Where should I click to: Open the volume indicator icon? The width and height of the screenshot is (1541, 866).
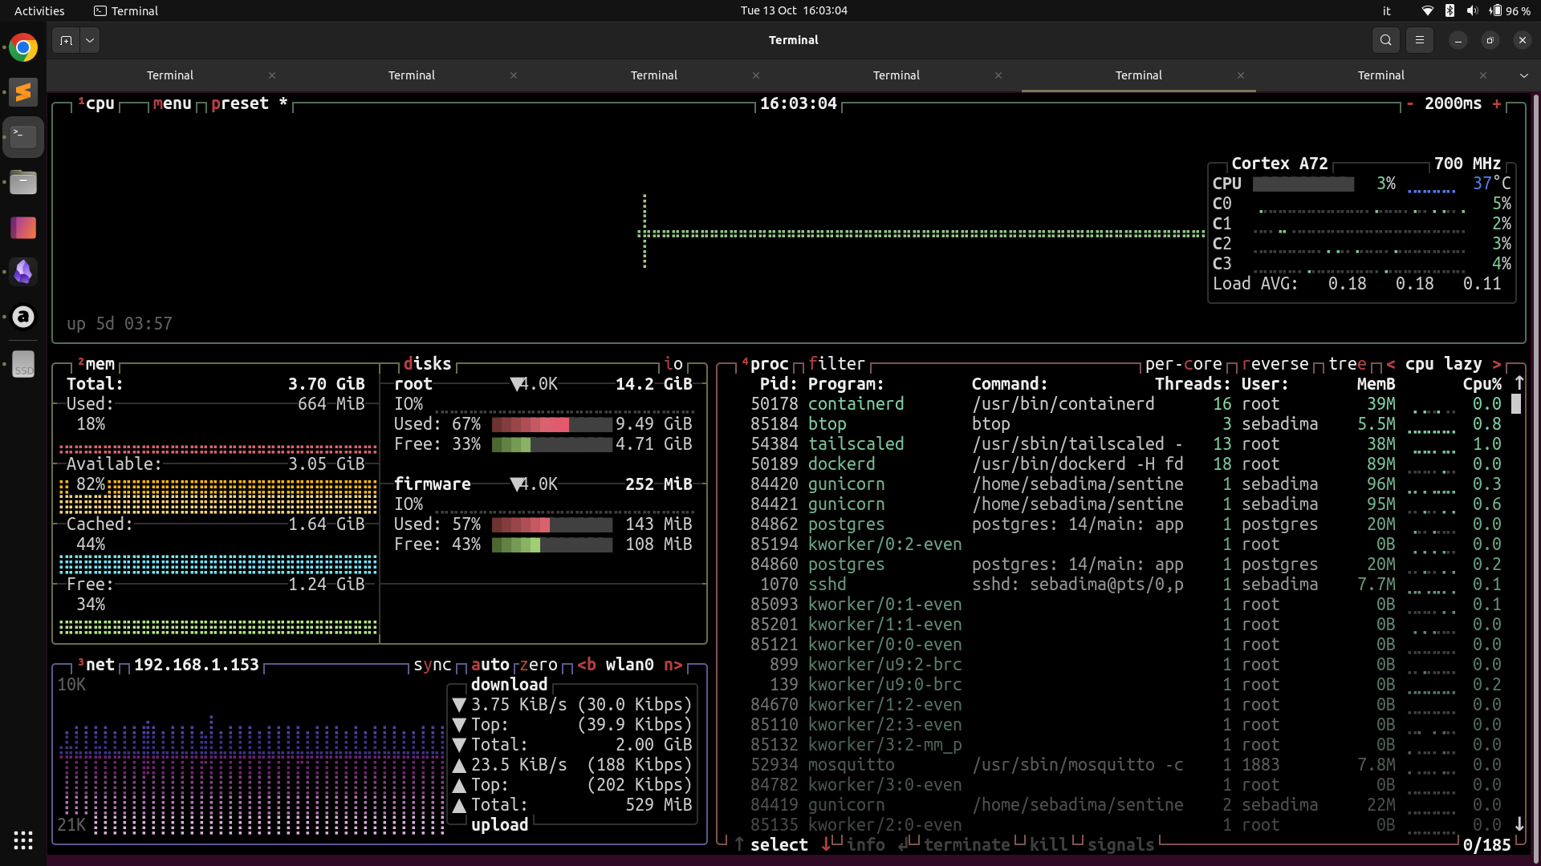[1472, 10]
